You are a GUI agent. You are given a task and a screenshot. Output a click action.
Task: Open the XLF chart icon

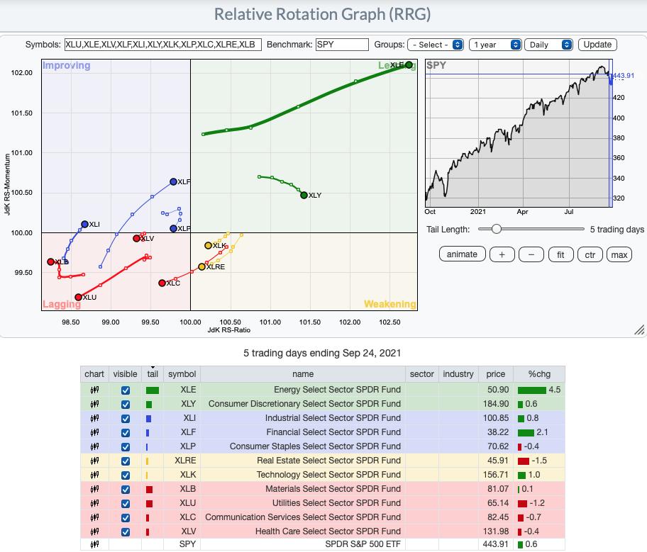94,432
